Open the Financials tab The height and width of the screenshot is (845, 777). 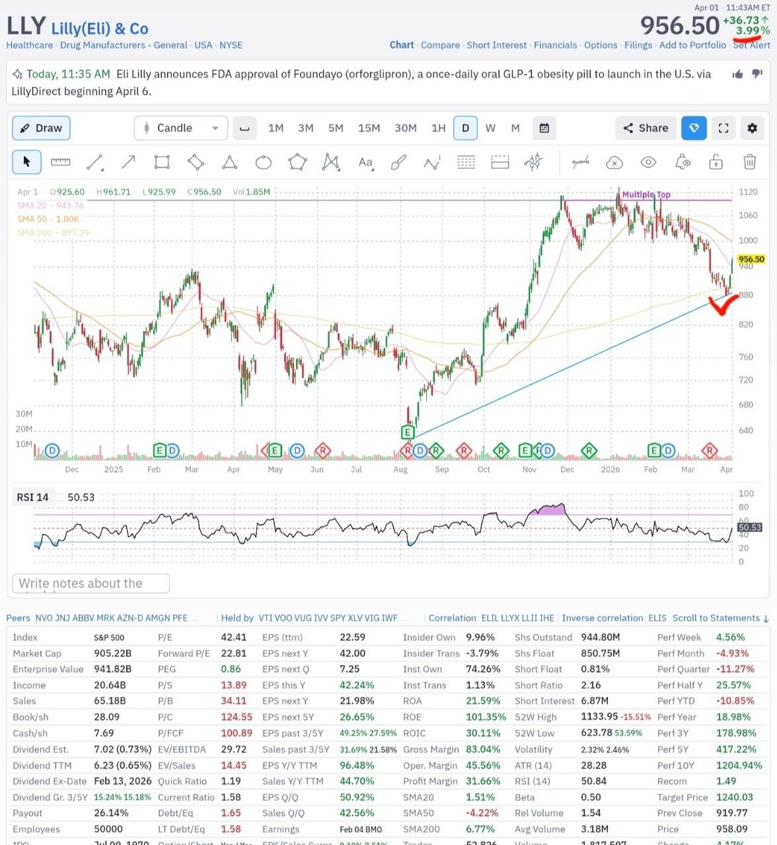[x=555, y=45]
